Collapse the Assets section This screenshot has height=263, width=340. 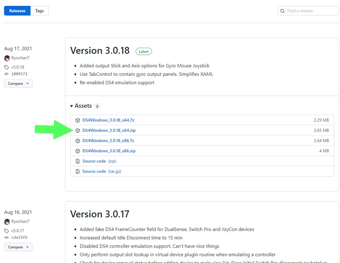coord(71,106)
